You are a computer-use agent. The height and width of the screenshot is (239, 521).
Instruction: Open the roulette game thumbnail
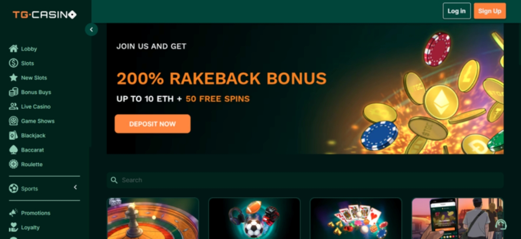[x=153, y=218]
